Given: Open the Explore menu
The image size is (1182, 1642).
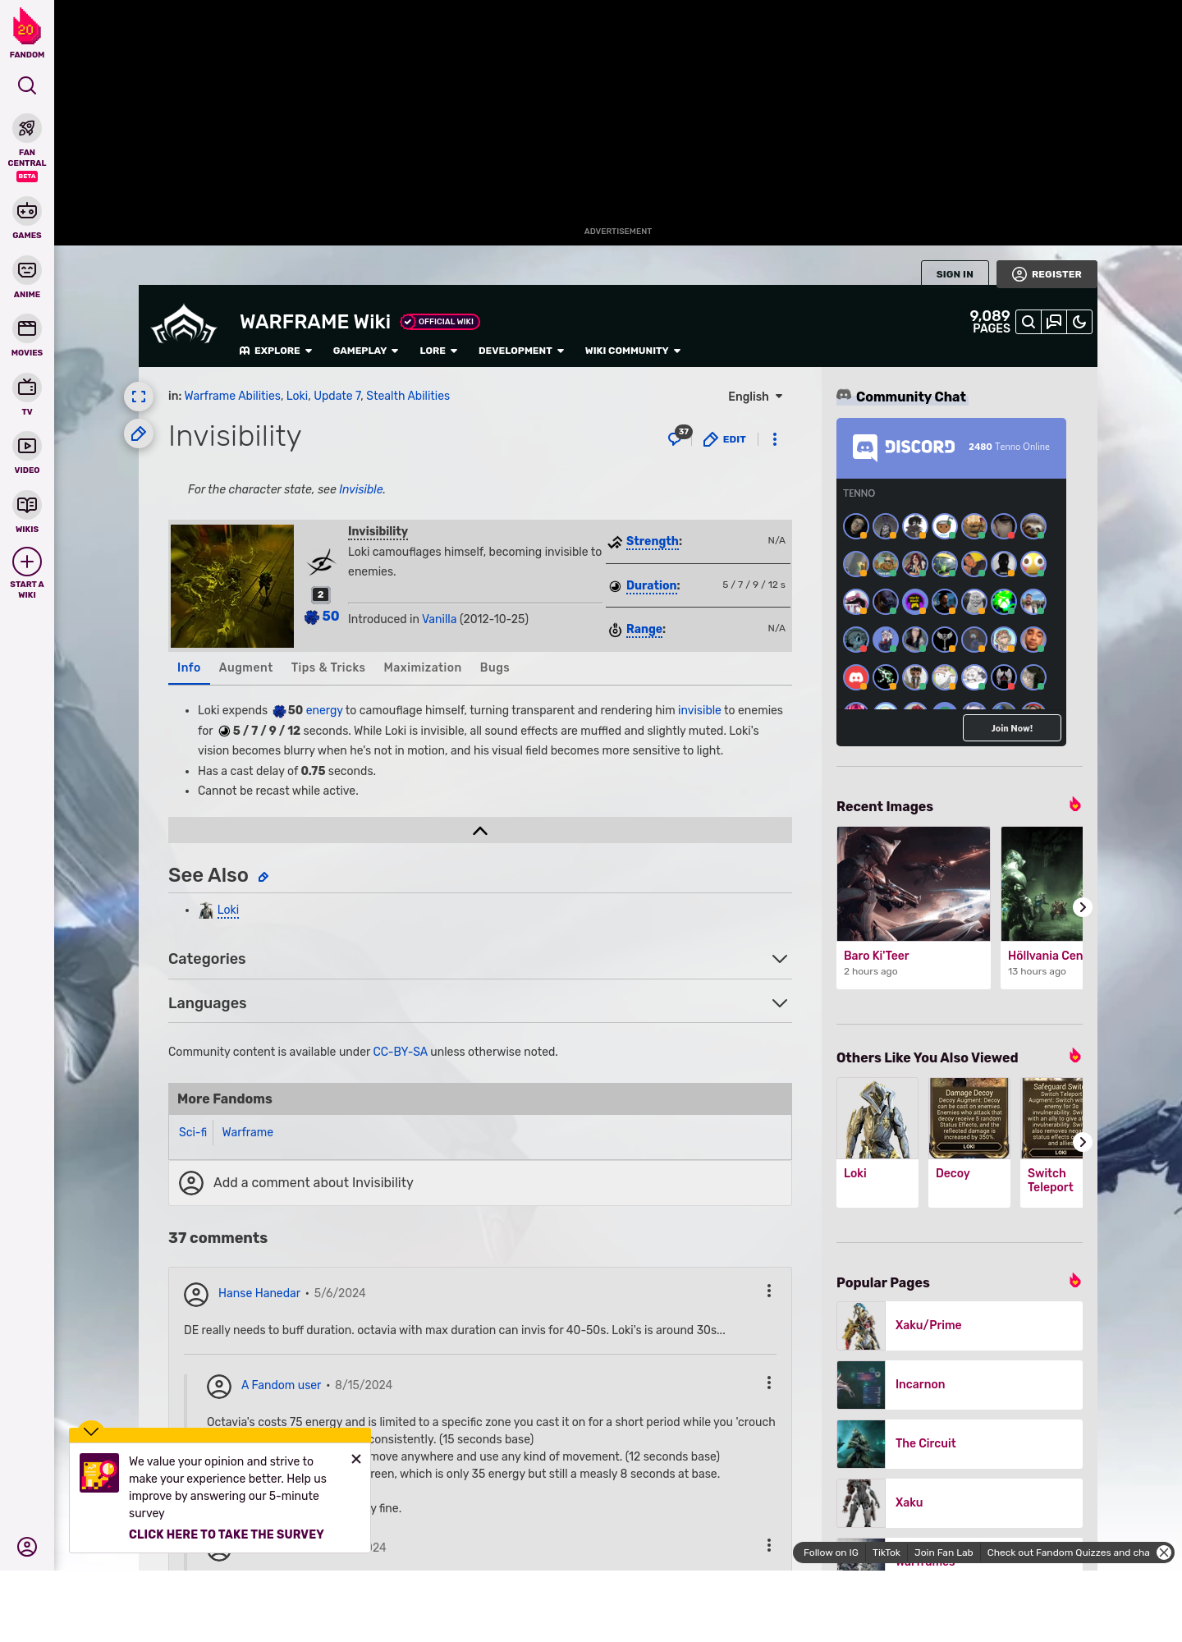Looking at the screenshot, I should coord(276,351).
